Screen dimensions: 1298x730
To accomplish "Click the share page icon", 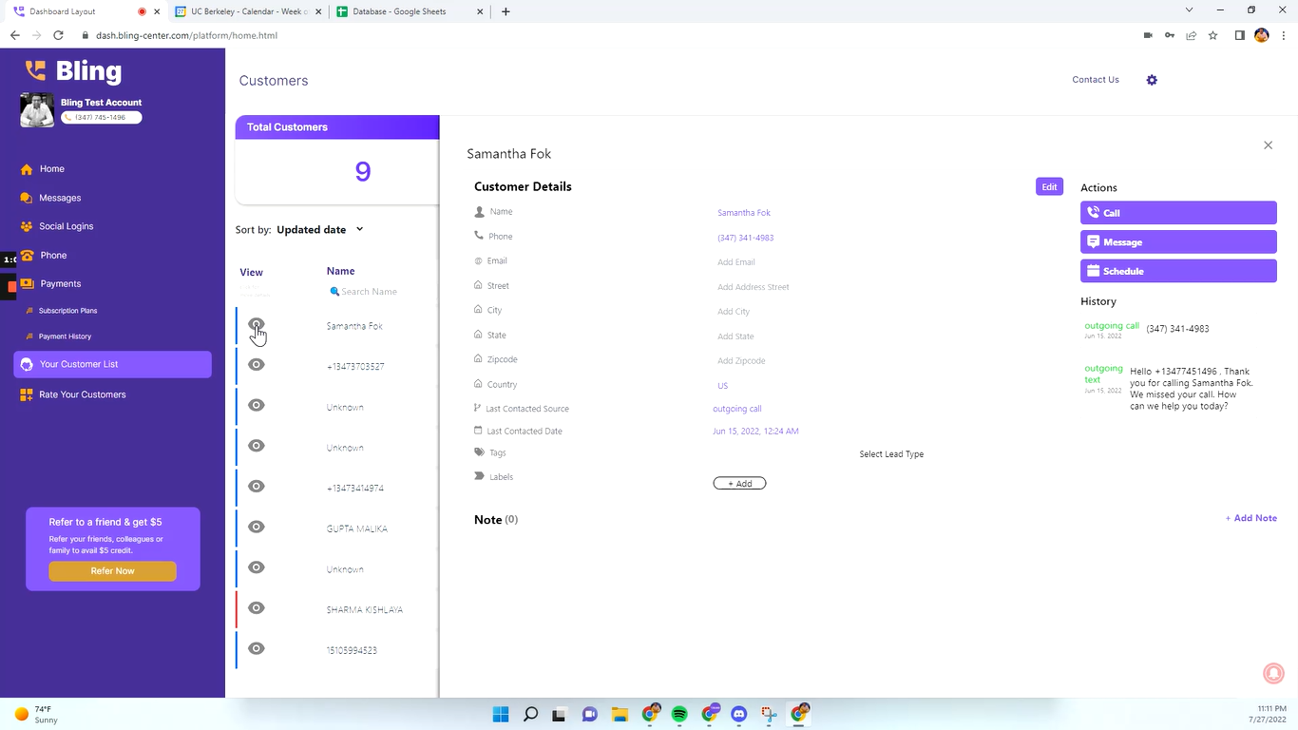I will coord(1191,35).
